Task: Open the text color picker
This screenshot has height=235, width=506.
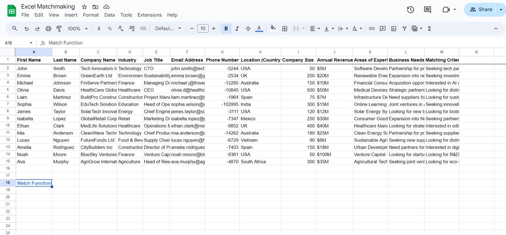Action: click(259, 28)
